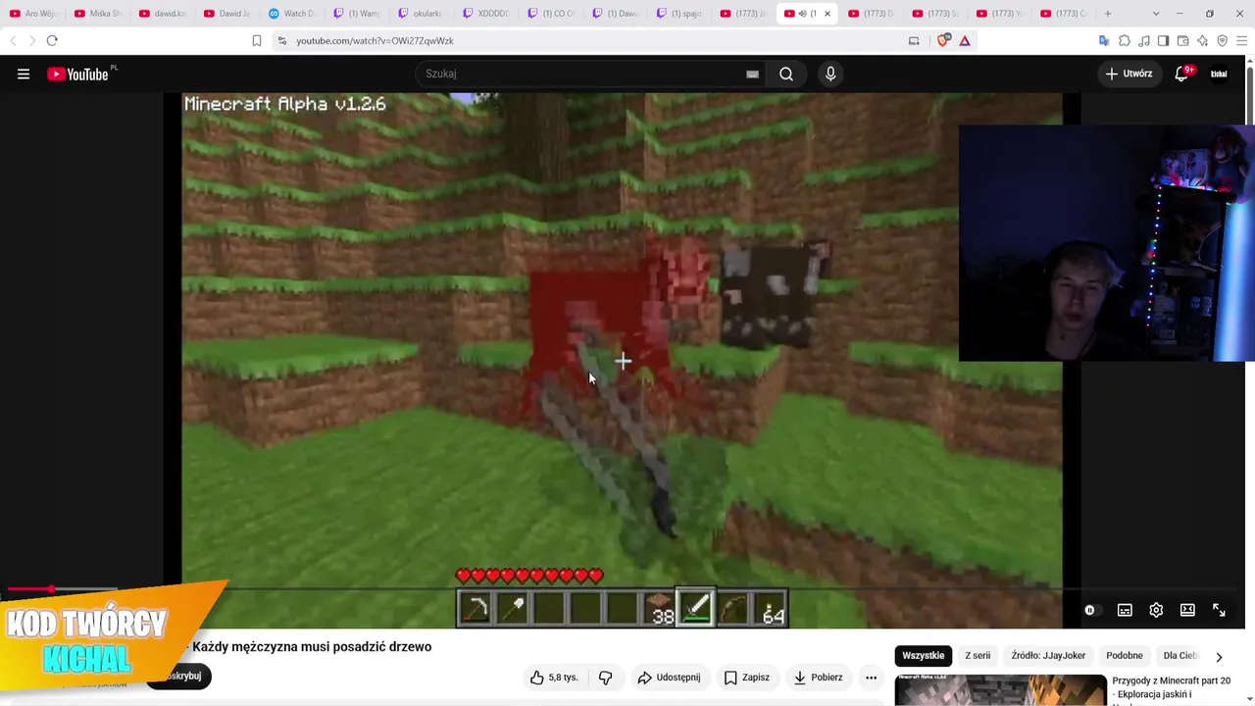Switch to the XDDDDD tab
Screen dimensions: 1255x706
click(485, 14)
